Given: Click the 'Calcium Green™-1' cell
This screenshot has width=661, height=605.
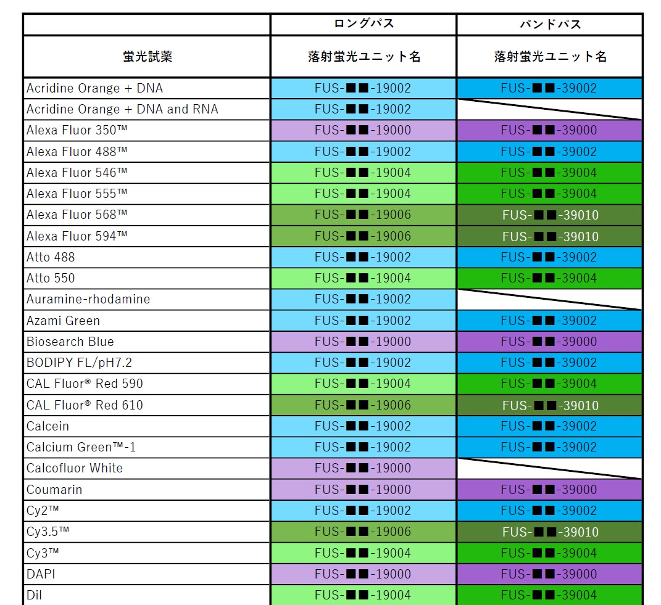Looking at the screenshot, I should tap(147, 447).
